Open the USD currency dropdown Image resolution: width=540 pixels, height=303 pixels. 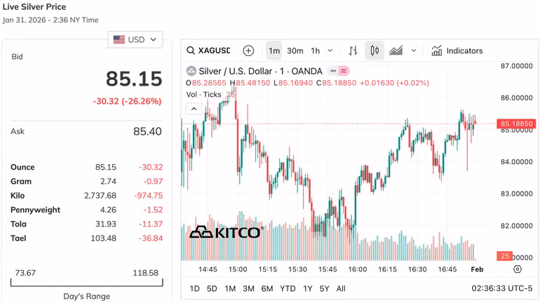137,39
